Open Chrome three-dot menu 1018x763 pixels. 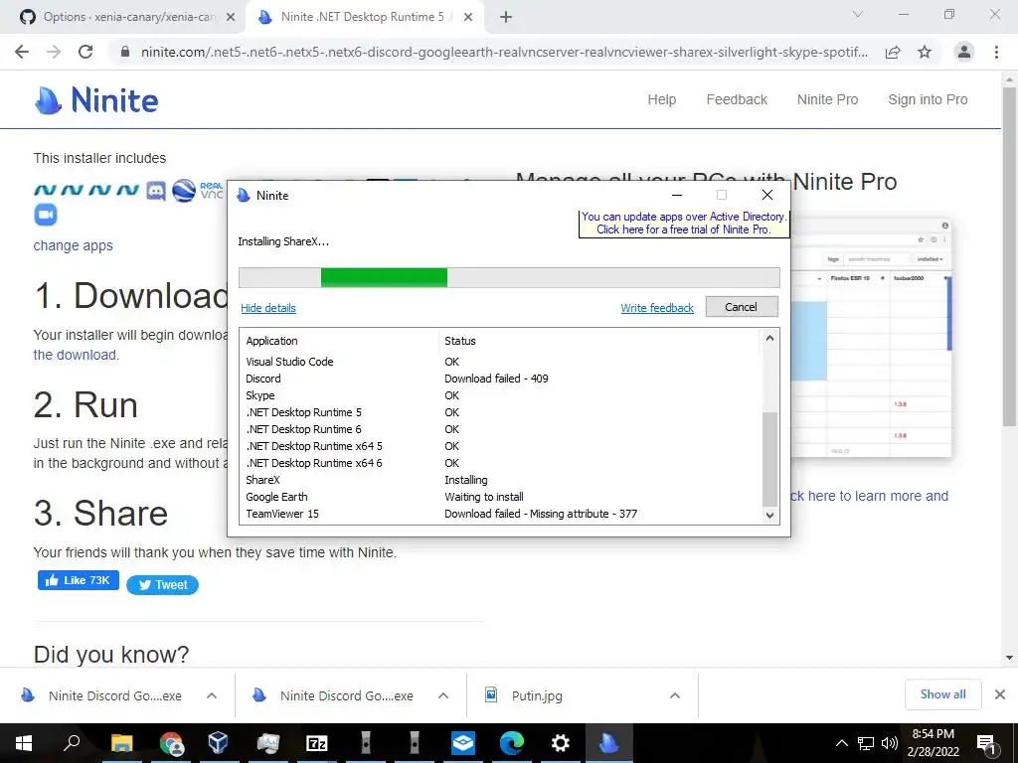(996, 52)
